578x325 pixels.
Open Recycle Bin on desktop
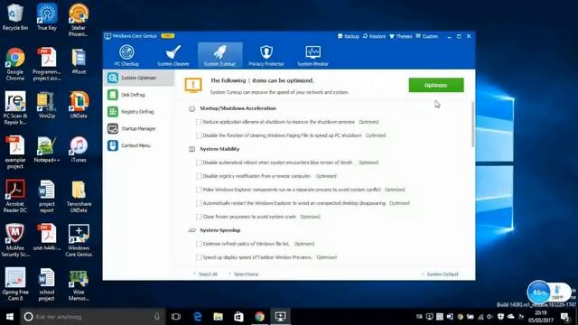pos(14,17)
